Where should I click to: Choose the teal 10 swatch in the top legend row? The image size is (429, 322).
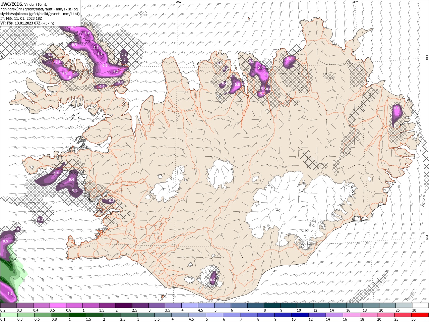point(305,306)
